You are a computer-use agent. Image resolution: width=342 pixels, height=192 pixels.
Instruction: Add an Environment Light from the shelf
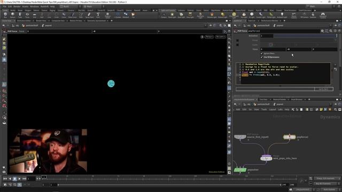pyautogui.click(x=234, y=15)
